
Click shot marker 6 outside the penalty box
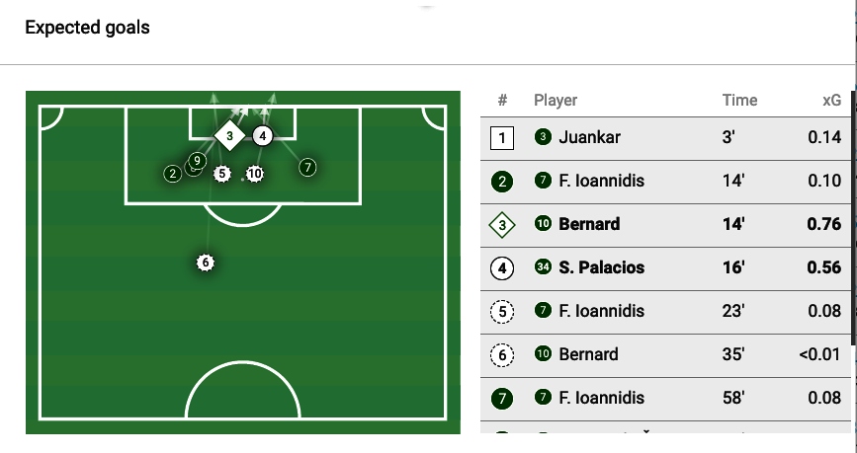click(205, 263)
